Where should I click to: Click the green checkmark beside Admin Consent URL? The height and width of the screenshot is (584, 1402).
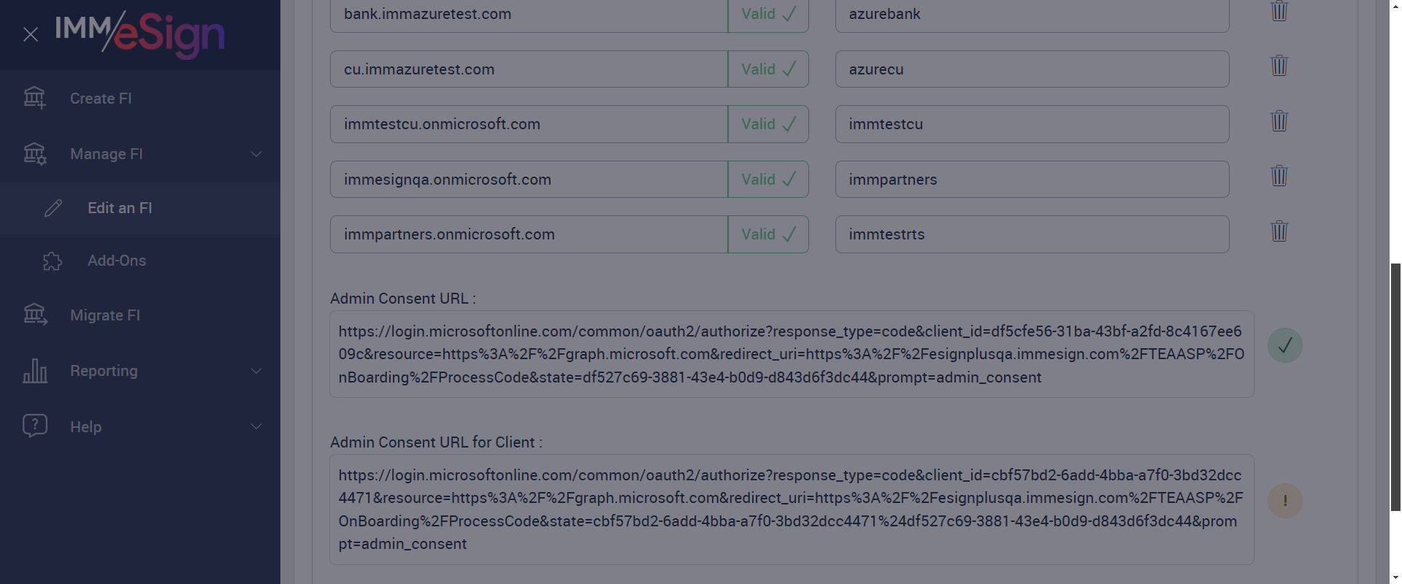coord(1284,346)
